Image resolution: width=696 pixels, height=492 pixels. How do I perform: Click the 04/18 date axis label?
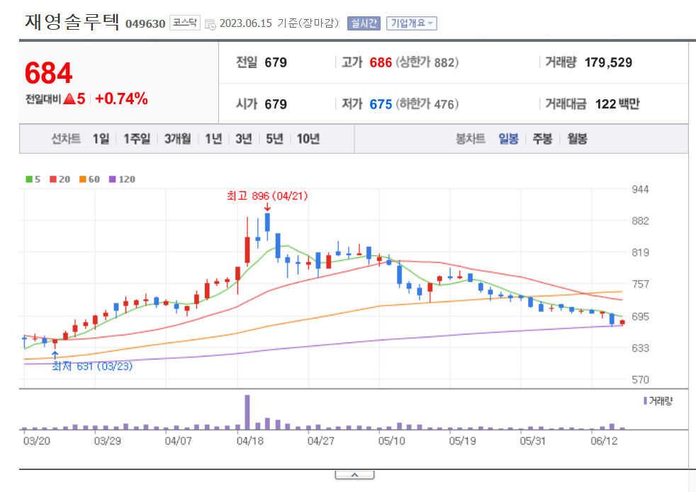coord(250,441)
